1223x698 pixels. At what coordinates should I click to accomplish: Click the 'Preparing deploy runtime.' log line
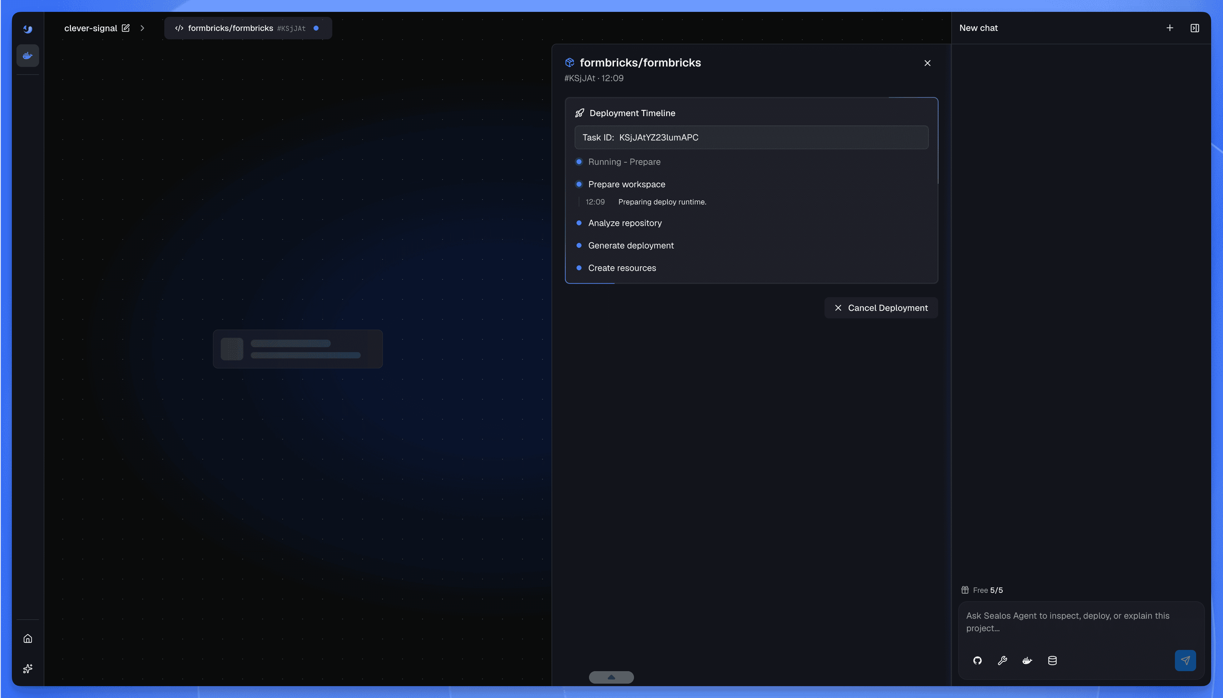tap(662, 202)
